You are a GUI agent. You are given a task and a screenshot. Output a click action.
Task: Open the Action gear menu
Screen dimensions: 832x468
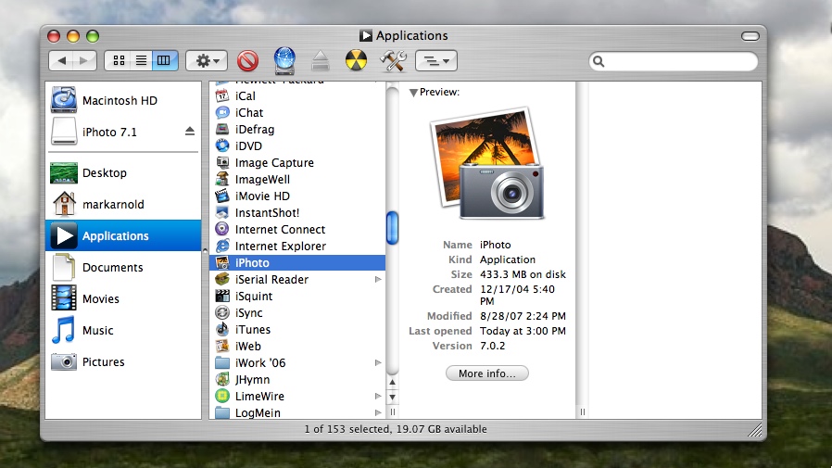pos(207,60)
